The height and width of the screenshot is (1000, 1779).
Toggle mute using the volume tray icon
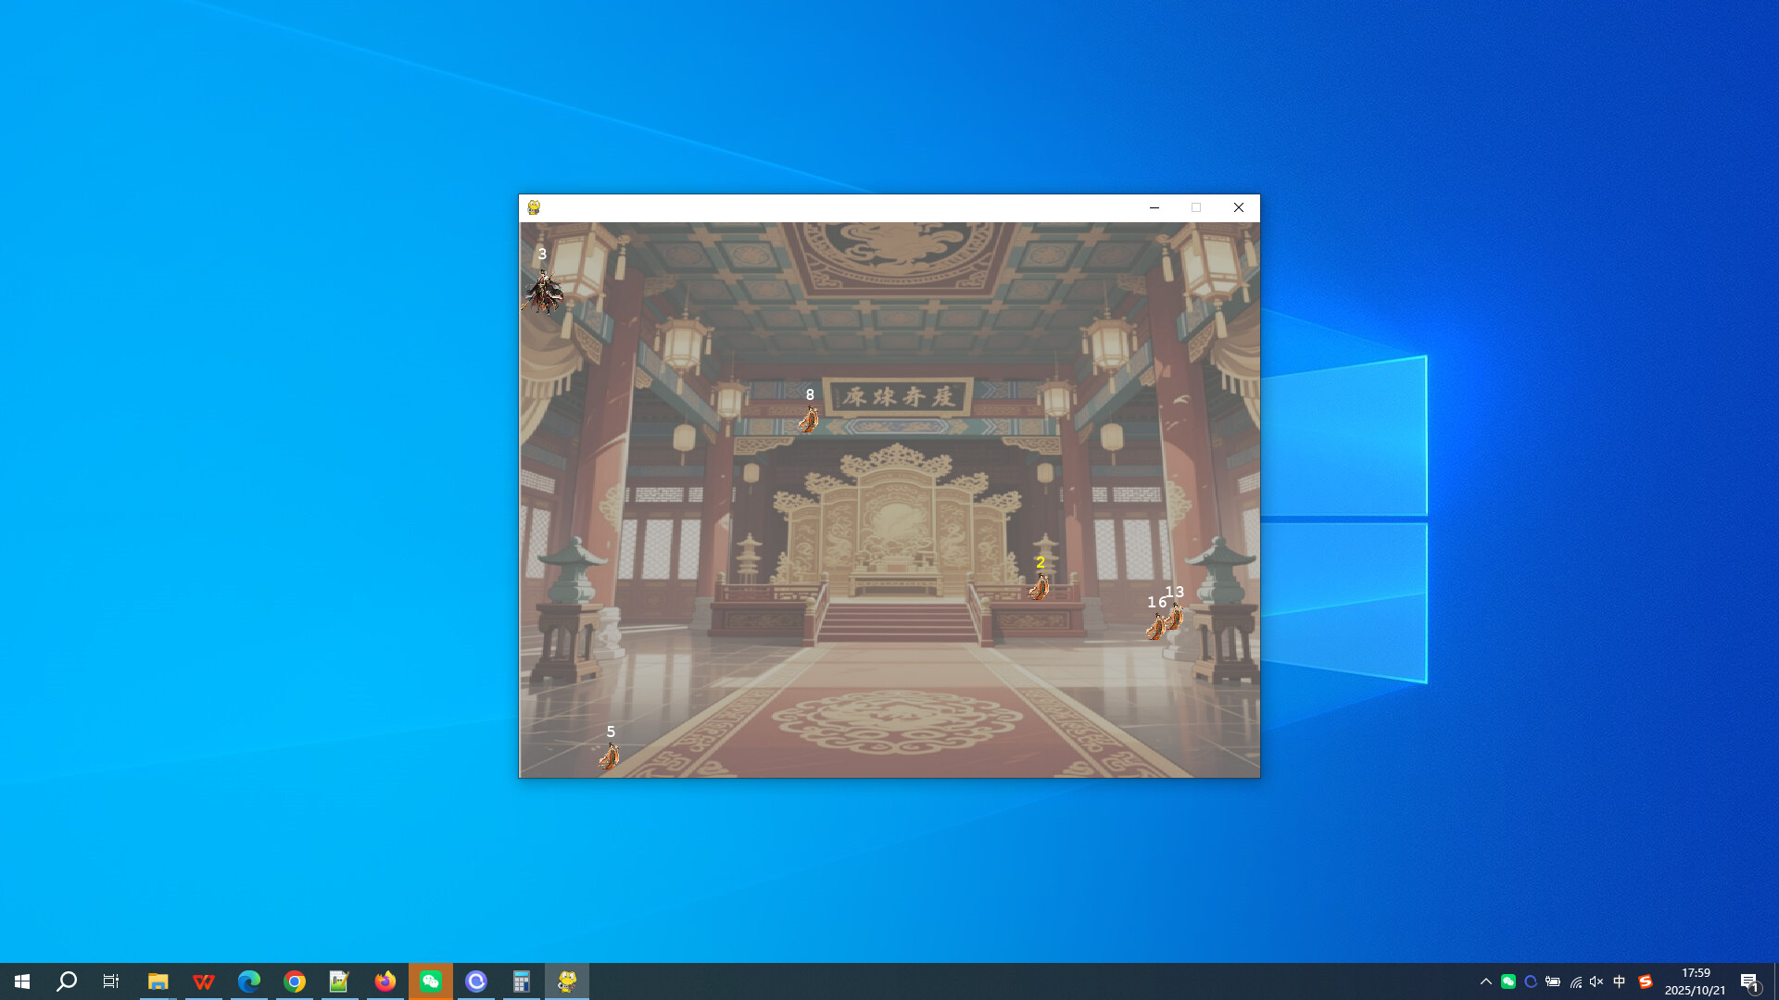tap(1596, 981)
